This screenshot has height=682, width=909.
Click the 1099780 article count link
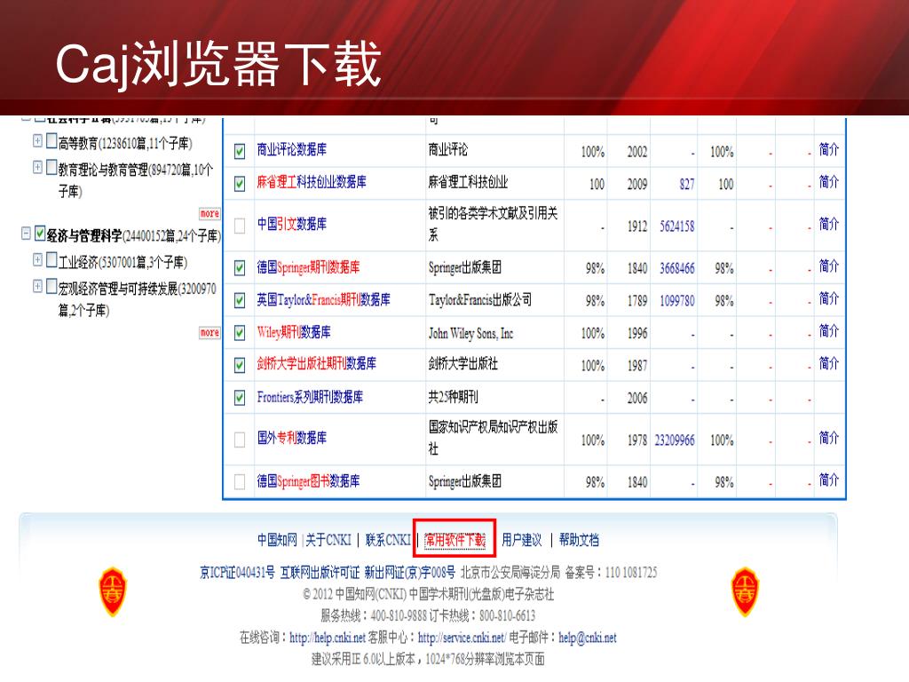click(677, 301)
